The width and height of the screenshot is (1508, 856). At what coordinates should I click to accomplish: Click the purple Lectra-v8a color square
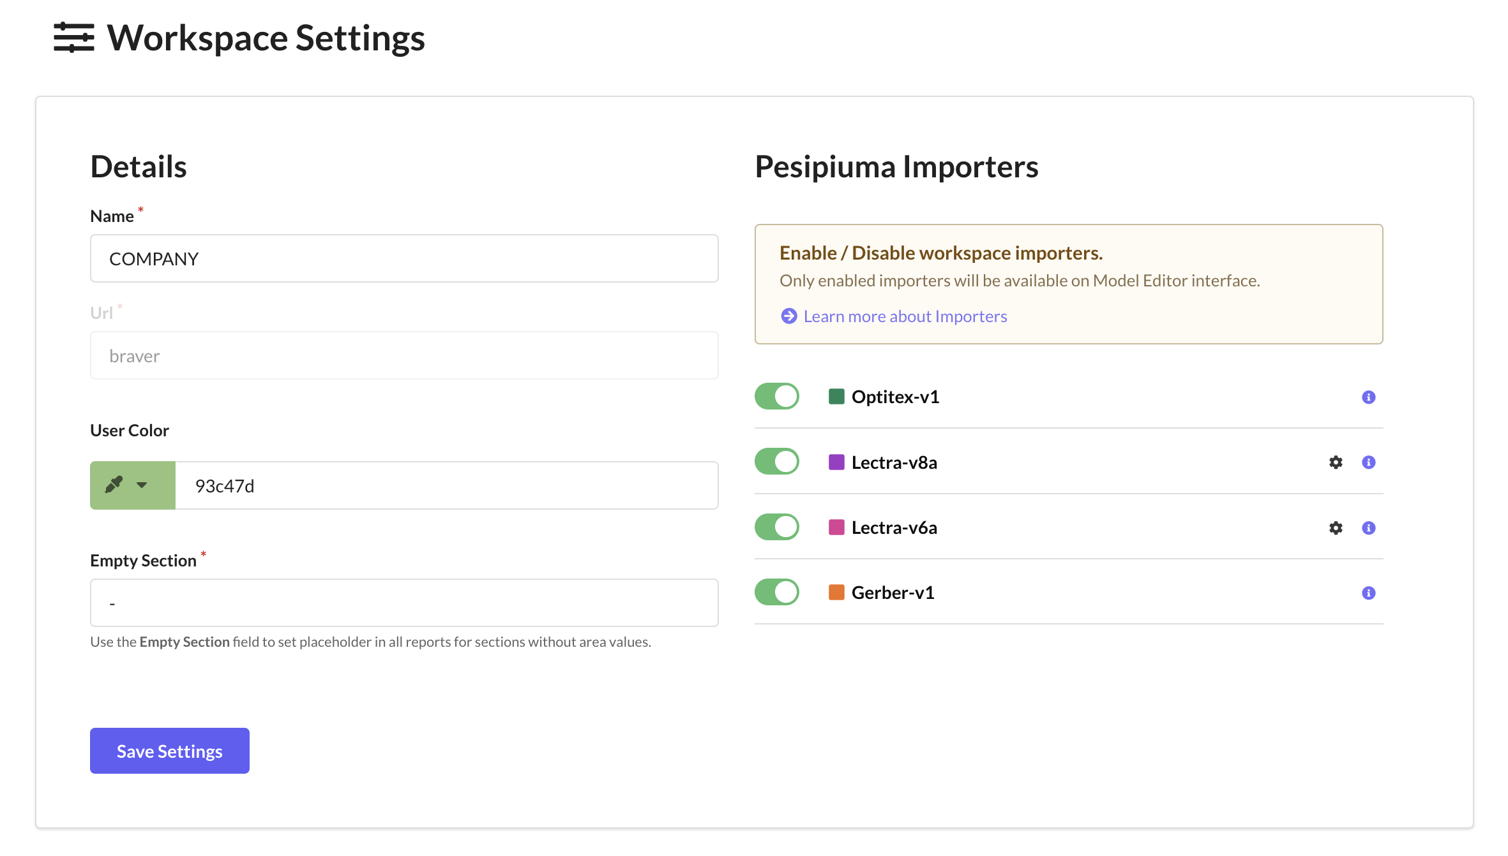[836, 462]
